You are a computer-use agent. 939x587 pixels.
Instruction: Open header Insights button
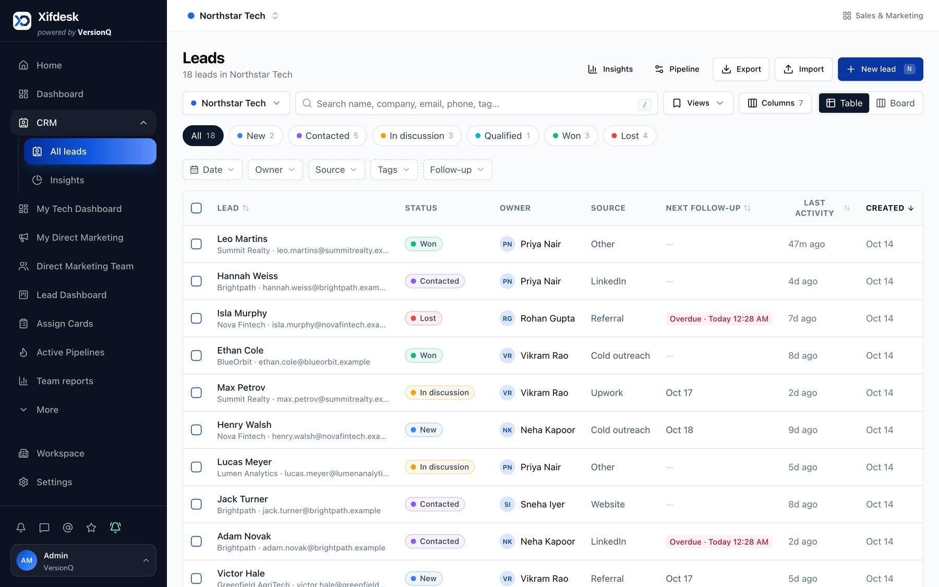coord(610,69)
